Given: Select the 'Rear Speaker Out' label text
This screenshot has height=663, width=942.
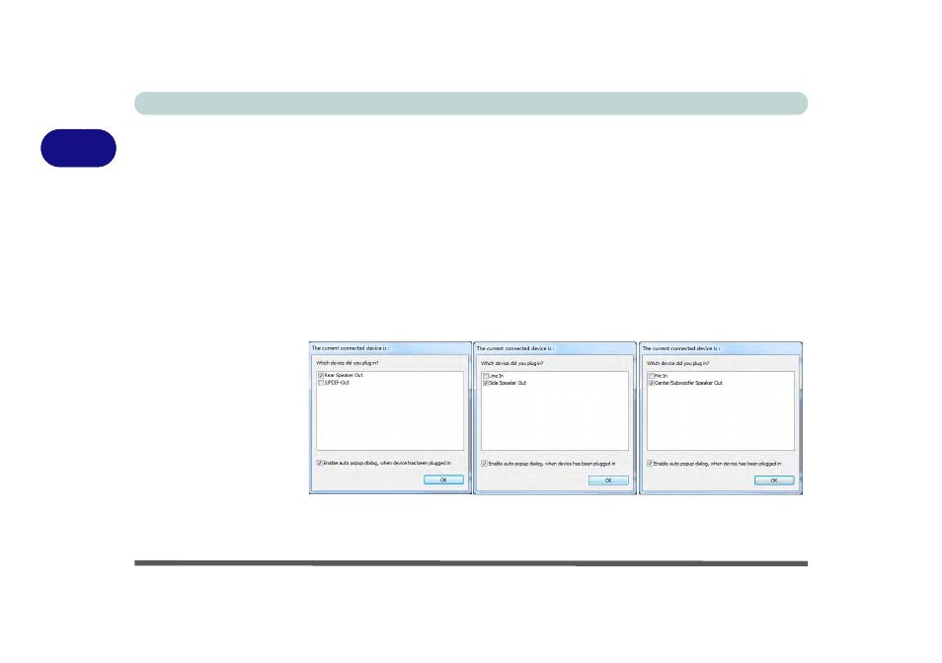Looking at the screenshot, I should click(344, 375).
